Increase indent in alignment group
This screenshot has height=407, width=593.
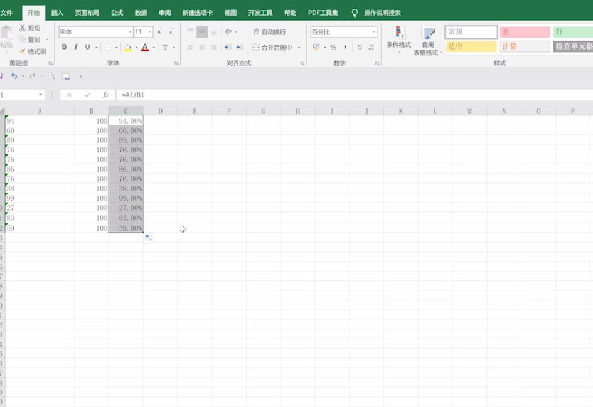pos(239,47)
